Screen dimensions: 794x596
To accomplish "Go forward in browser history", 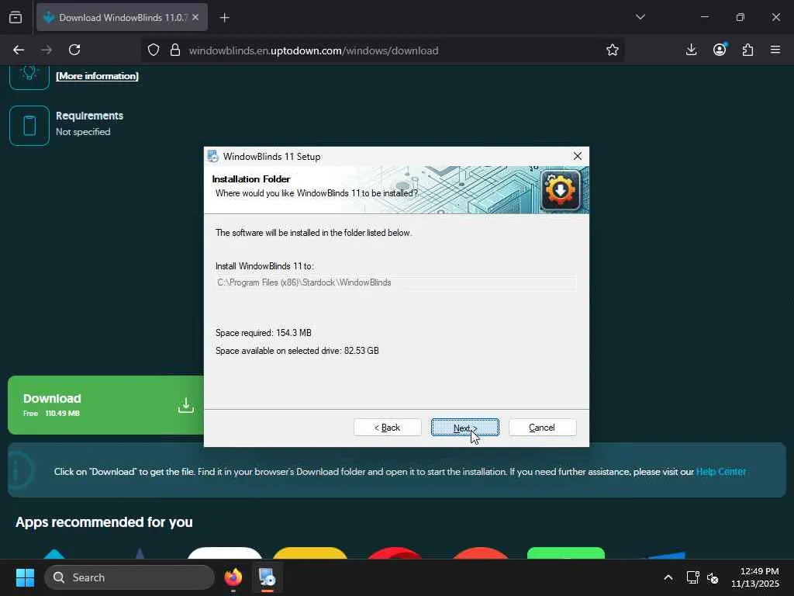I will 47,50.
